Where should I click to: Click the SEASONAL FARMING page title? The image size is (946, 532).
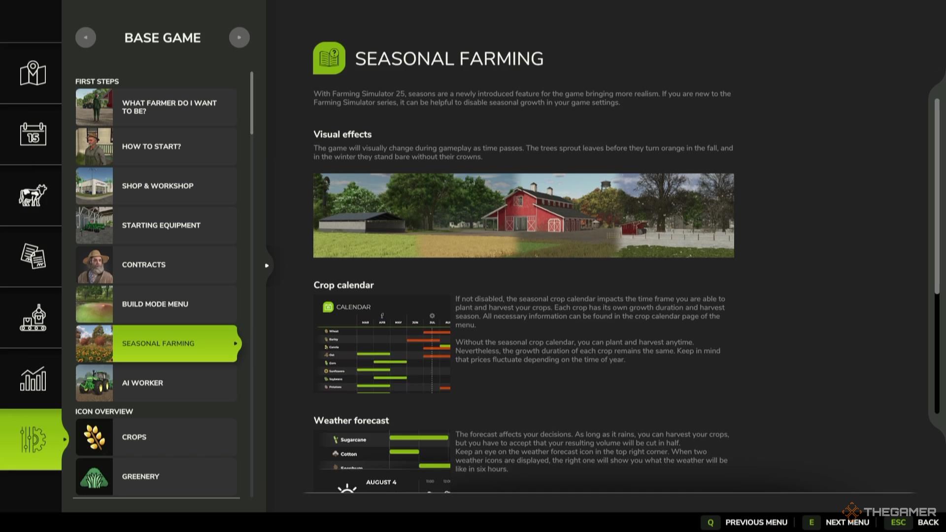pos(449,59)
